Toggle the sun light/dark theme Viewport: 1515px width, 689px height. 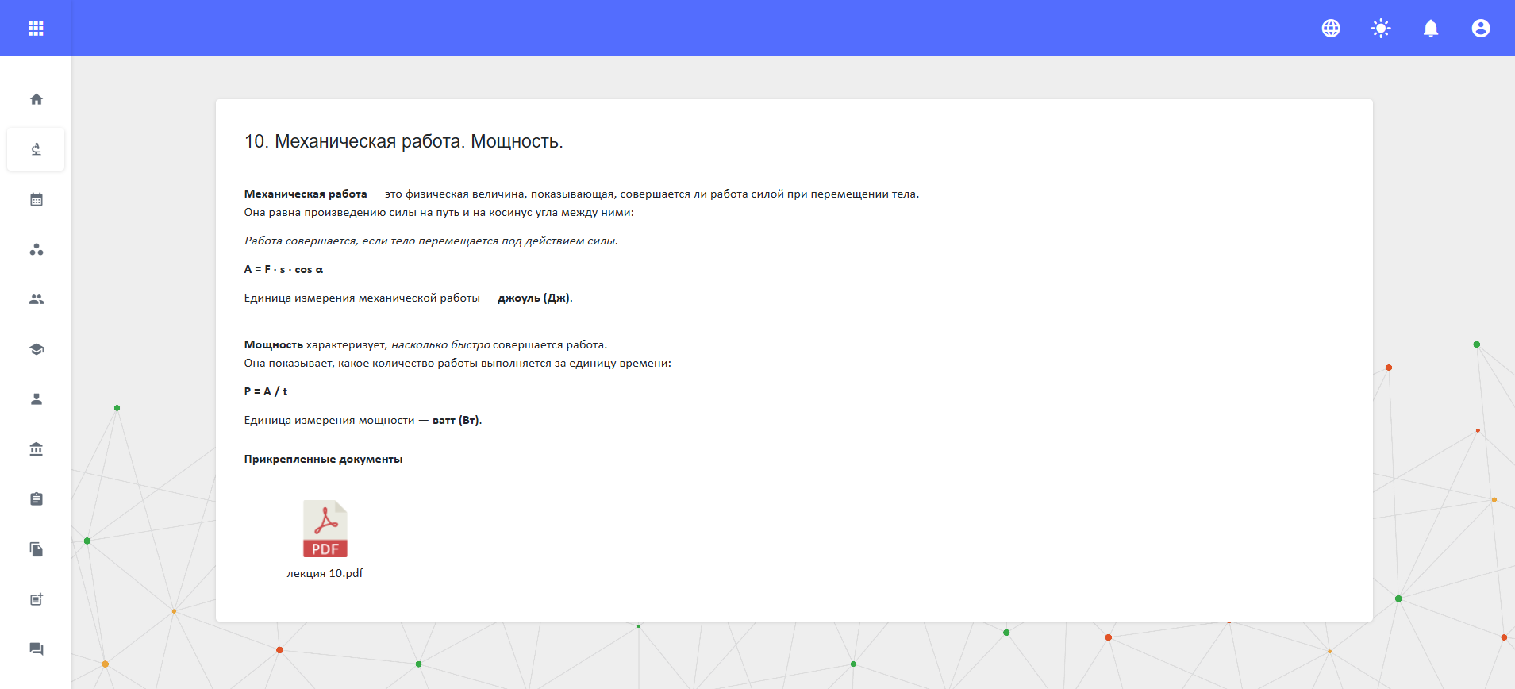[x=1381, y=29]
